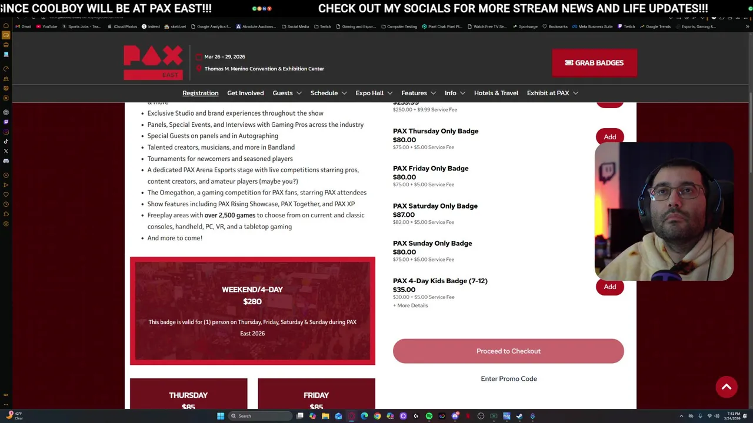Open Instagram in the browser sidebar
The width and height of the screenshot is (753, 423).
coord(6,132)
